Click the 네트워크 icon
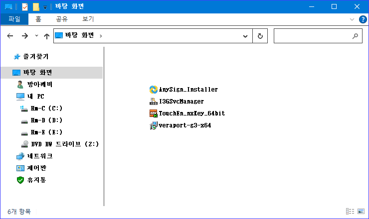This screenshot has height=219, width=369. coord(20,156)
